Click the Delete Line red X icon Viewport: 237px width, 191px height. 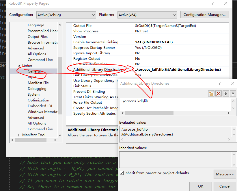click(219, 93)
